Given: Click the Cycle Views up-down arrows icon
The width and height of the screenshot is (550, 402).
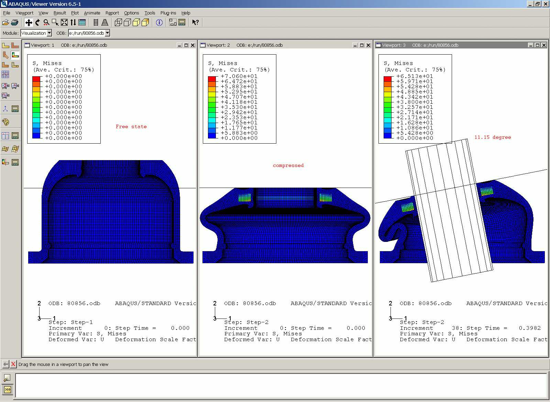Looking at the screenshot, I should [x=73, y=23].
